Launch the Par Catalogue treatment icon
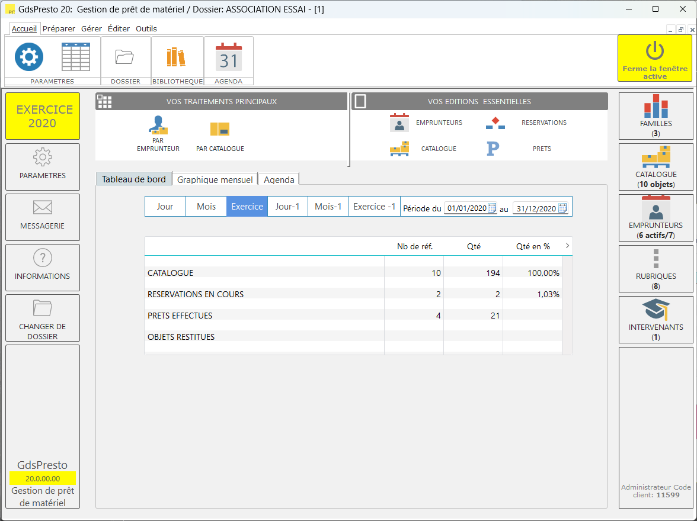 point(219,129)
